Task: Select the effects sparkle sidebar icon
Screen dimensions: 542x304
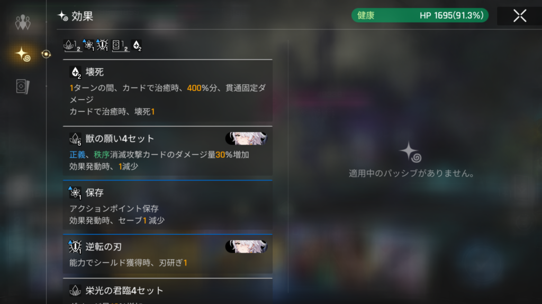Action: tap(23, 54)
